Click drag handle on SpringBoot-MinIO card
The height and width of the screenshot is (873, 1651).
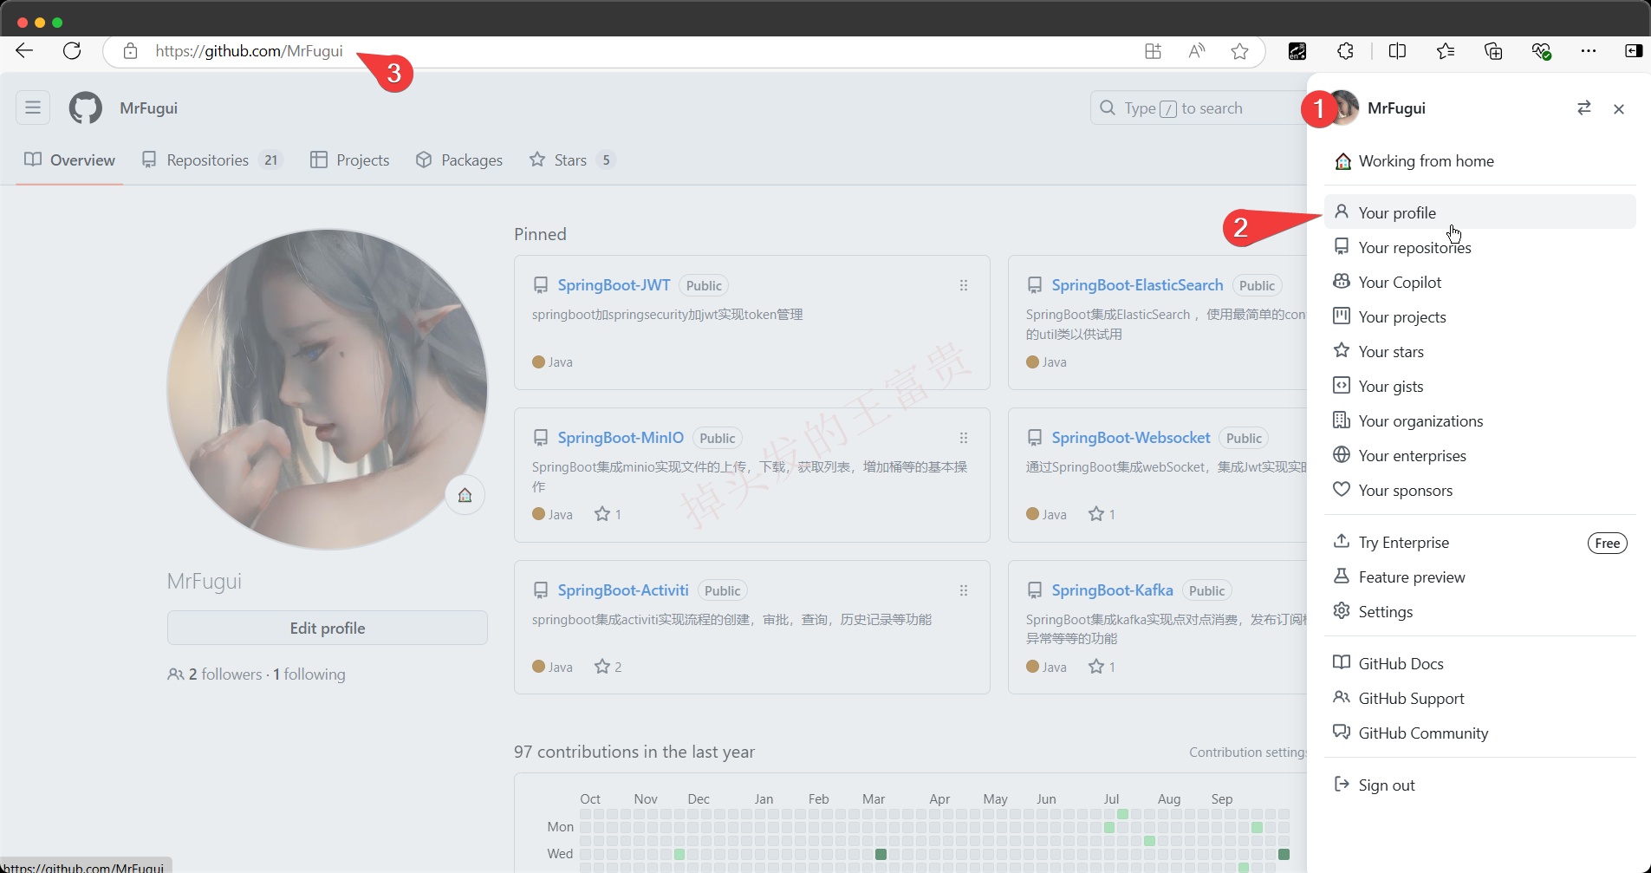click(964, 438)
